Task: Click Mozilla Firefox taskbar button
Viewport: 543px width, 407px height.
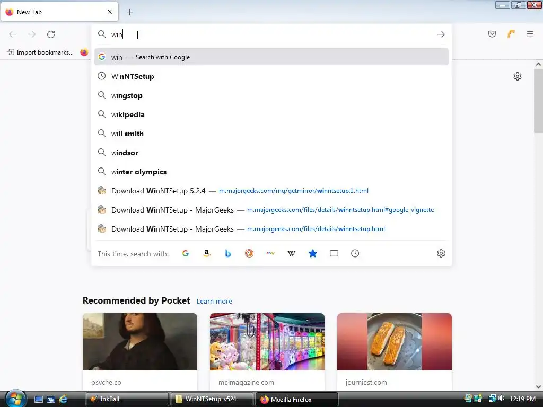Action: click(x=296, y=399)
